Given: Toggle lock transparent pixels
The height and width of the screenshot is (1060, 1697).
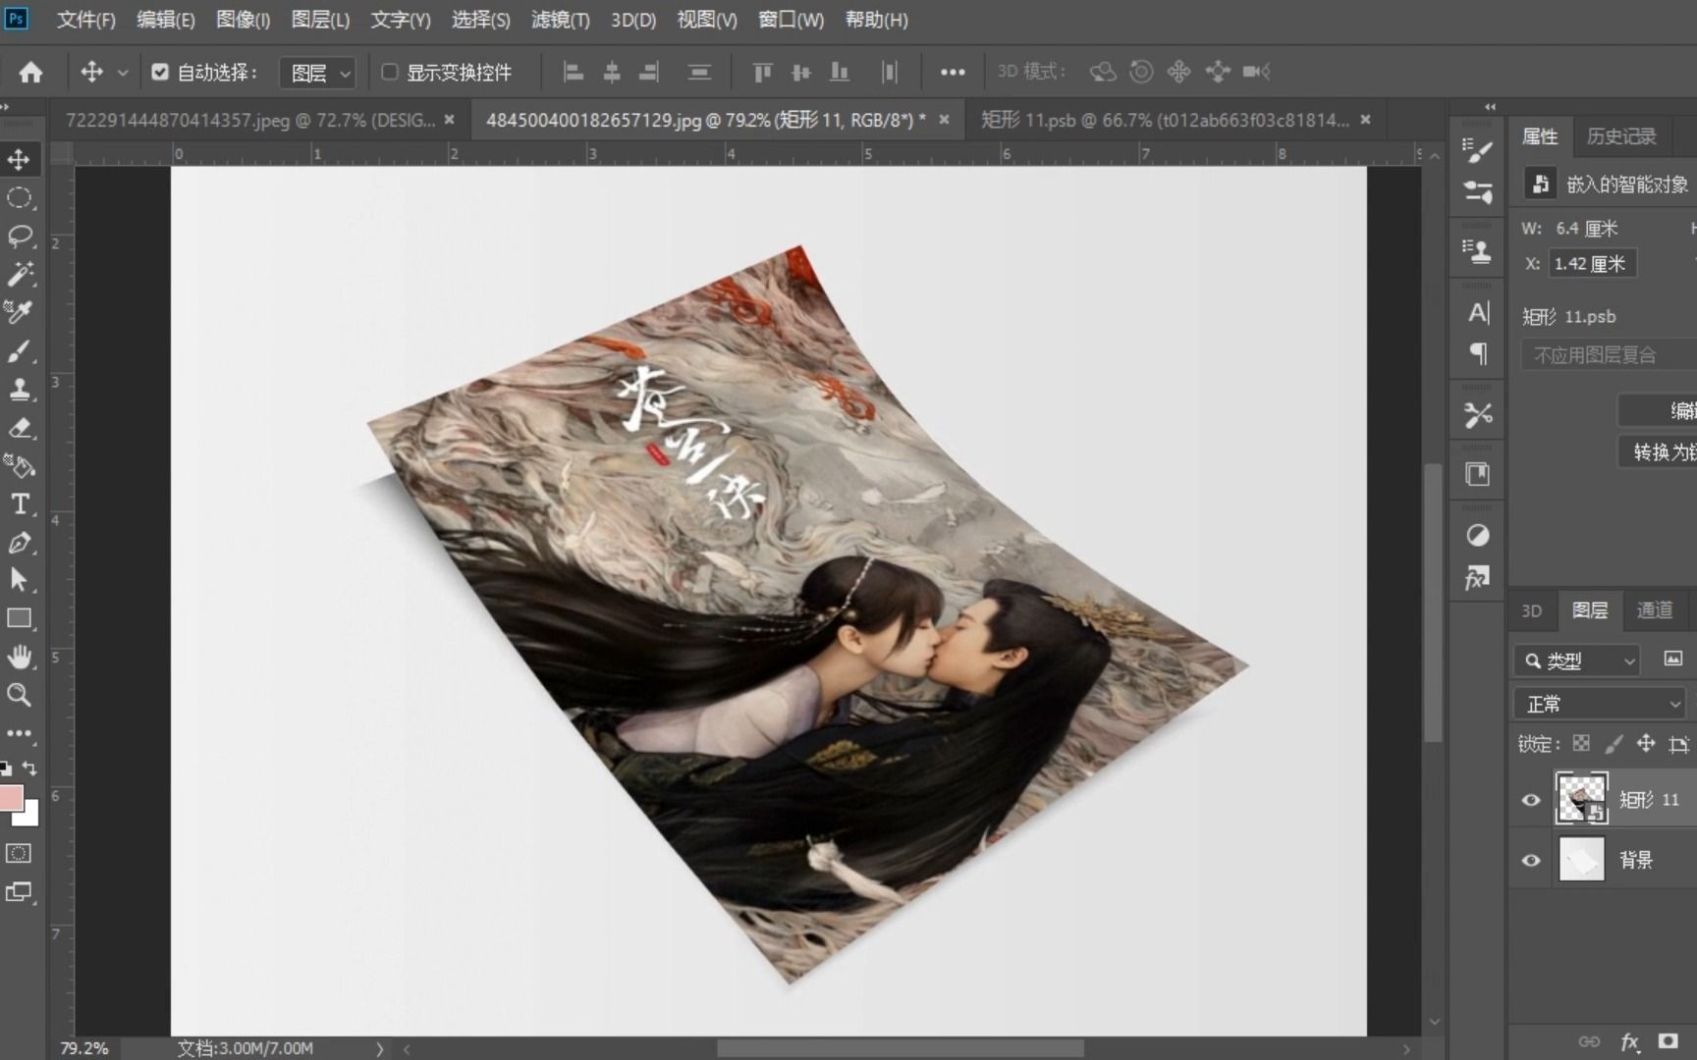Looking at the screenshot, I should [x=1581, y=744].
